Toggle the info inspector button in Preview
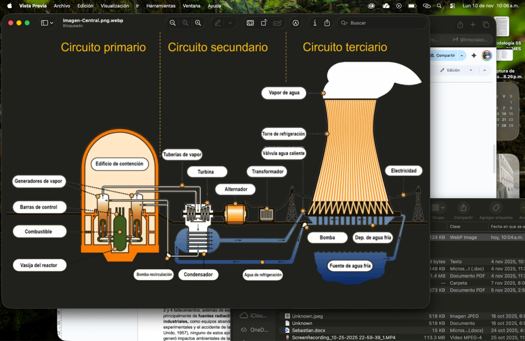525x341 pixels. coord(315,23)
